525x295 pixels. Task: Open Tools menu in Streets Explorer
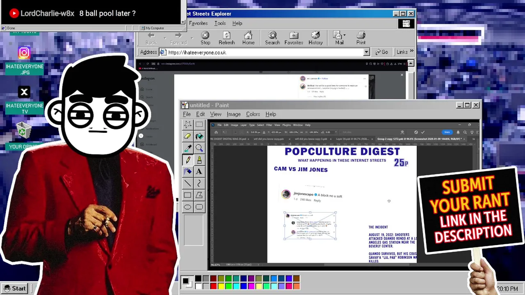[220, 23]
